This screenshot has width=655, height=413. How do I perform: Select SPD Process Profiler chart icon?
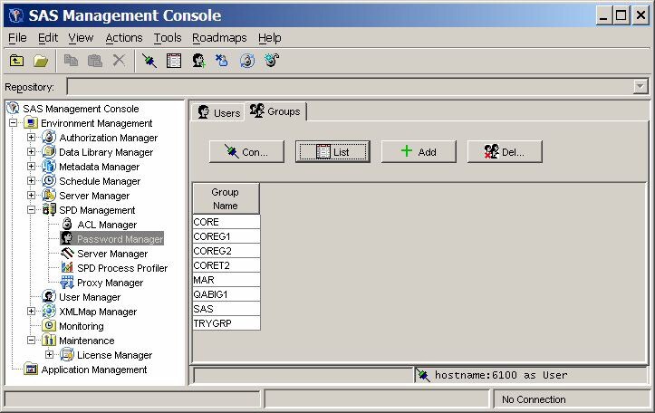click(x=67, y=268)
